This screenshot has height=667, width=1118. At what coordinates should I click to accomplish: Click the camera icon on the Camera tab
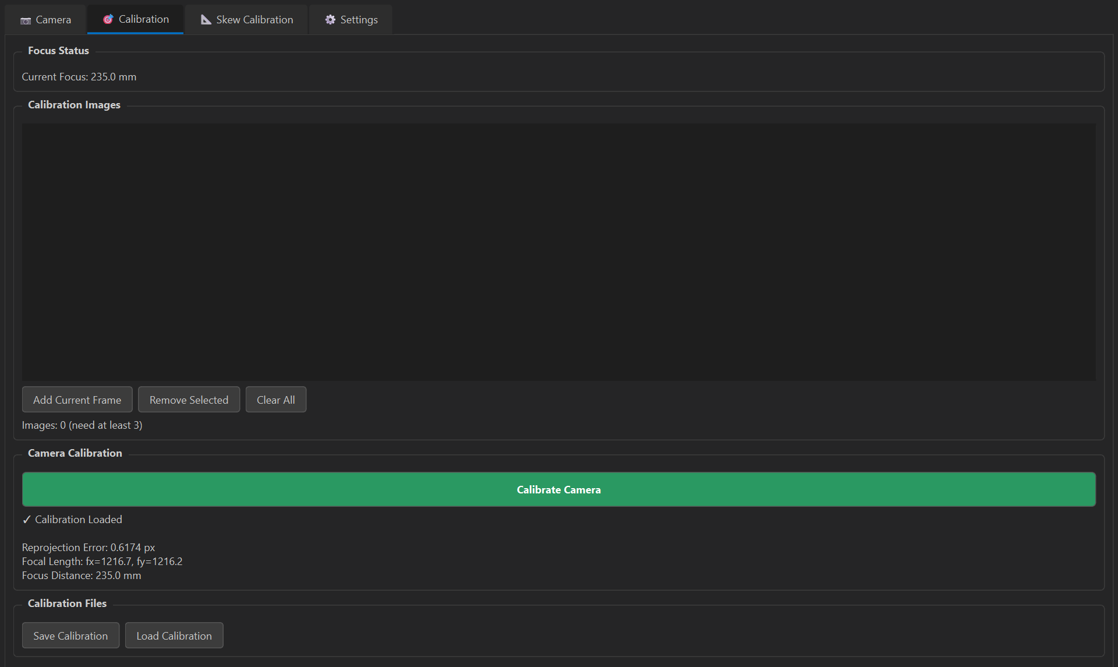click(26, 20)
